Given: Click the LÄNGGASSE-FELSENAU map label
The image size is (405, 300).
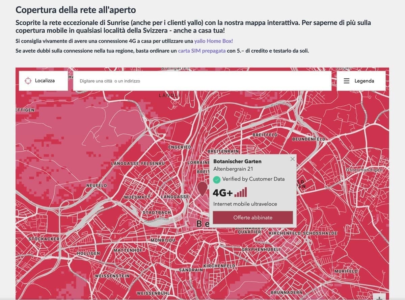Looking at the screenshot, I should 138,164.
